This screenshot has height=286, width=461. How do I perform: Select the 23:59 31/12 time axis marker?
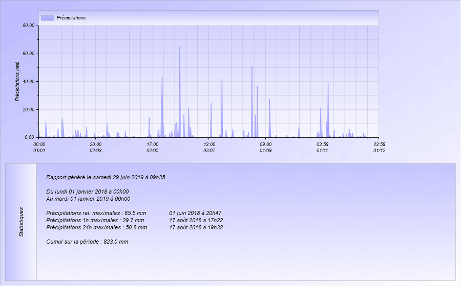[379, 147]
